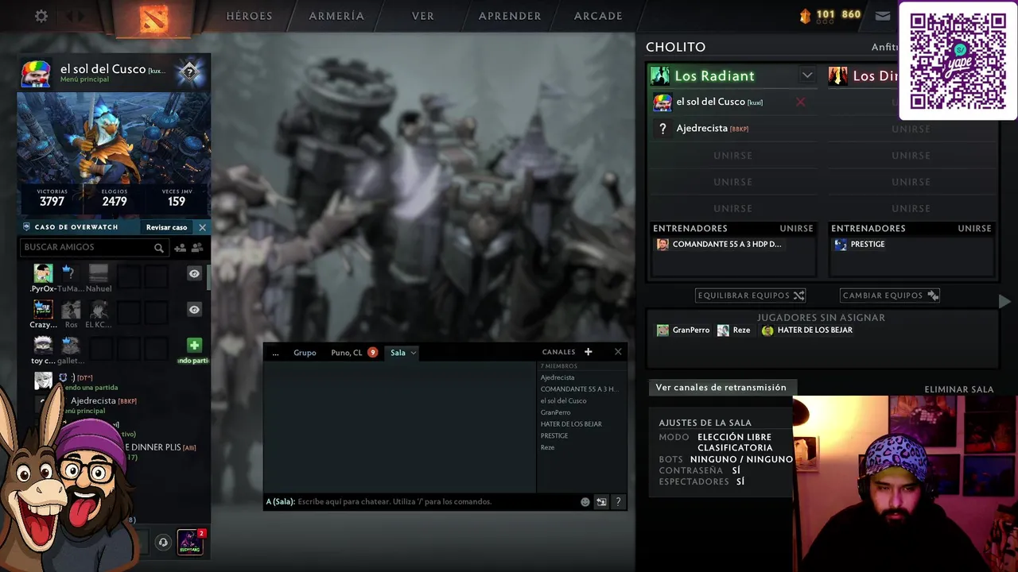Select GranPerro in chat members list
Viewport: 1018px width, 572px height.
coord(556,412)
